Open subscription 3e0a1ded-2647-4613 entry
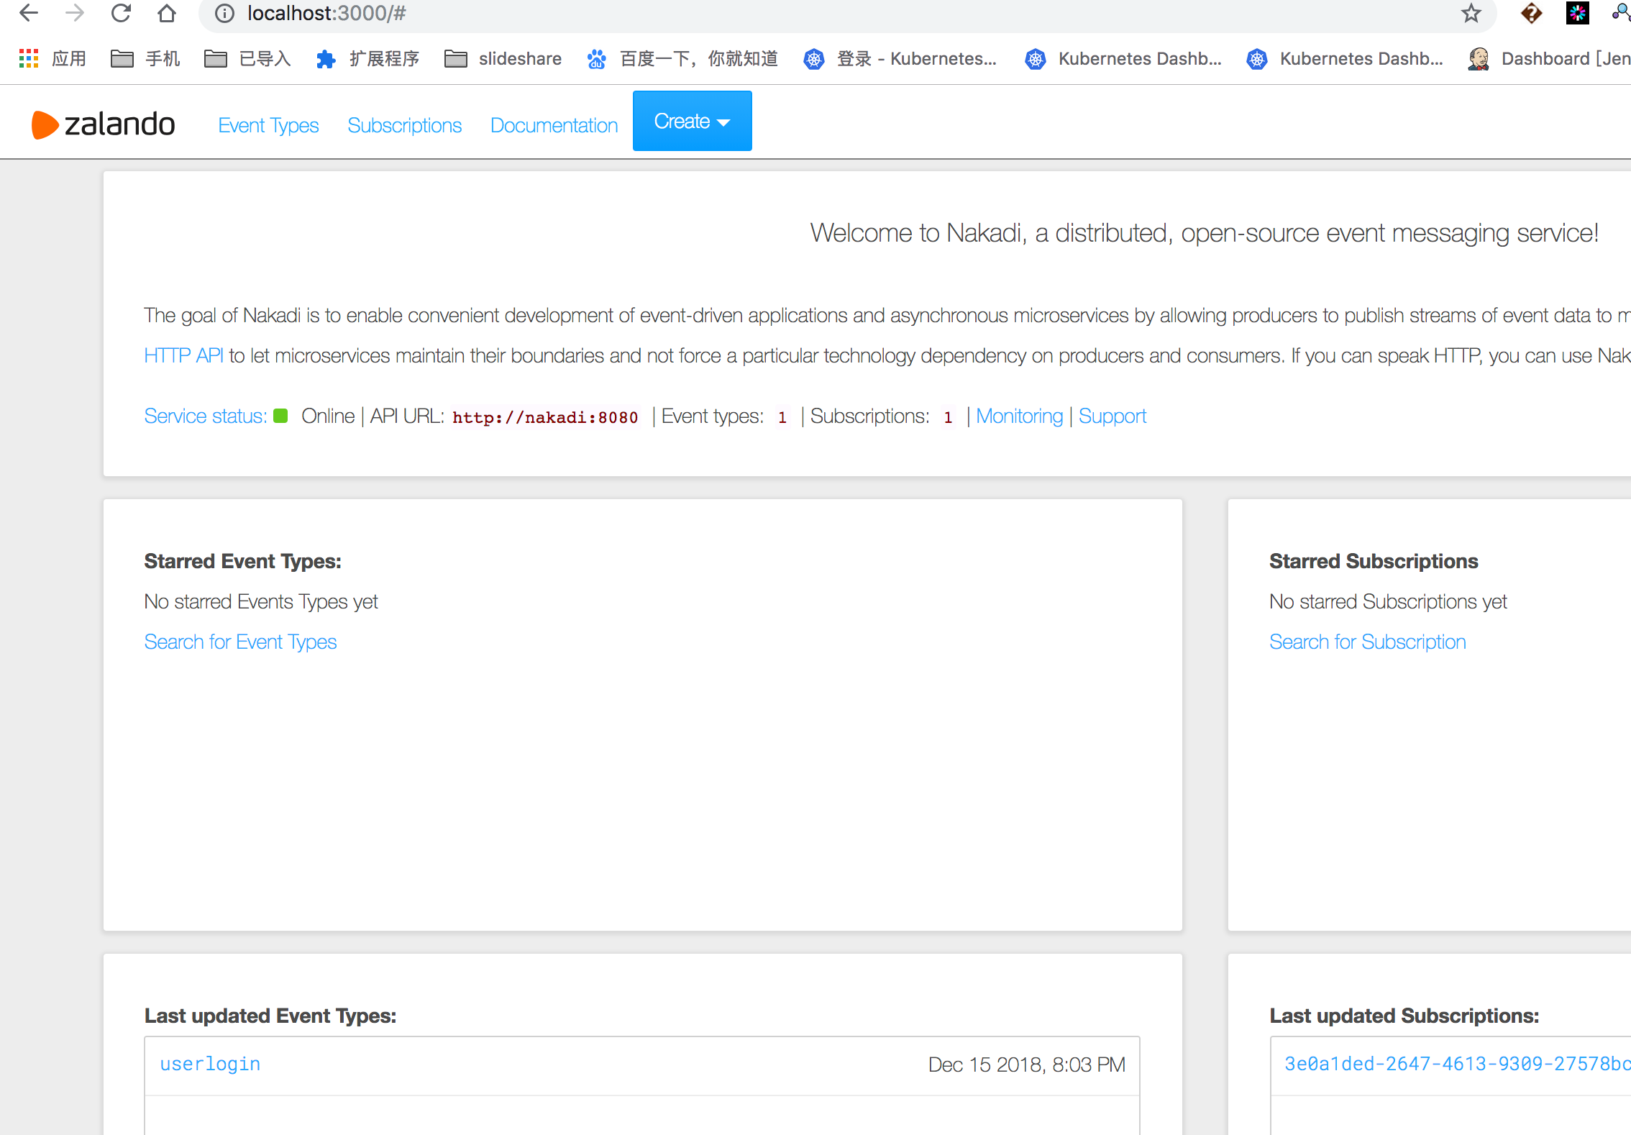1631x1135 pixels. click(1458, 1064)
